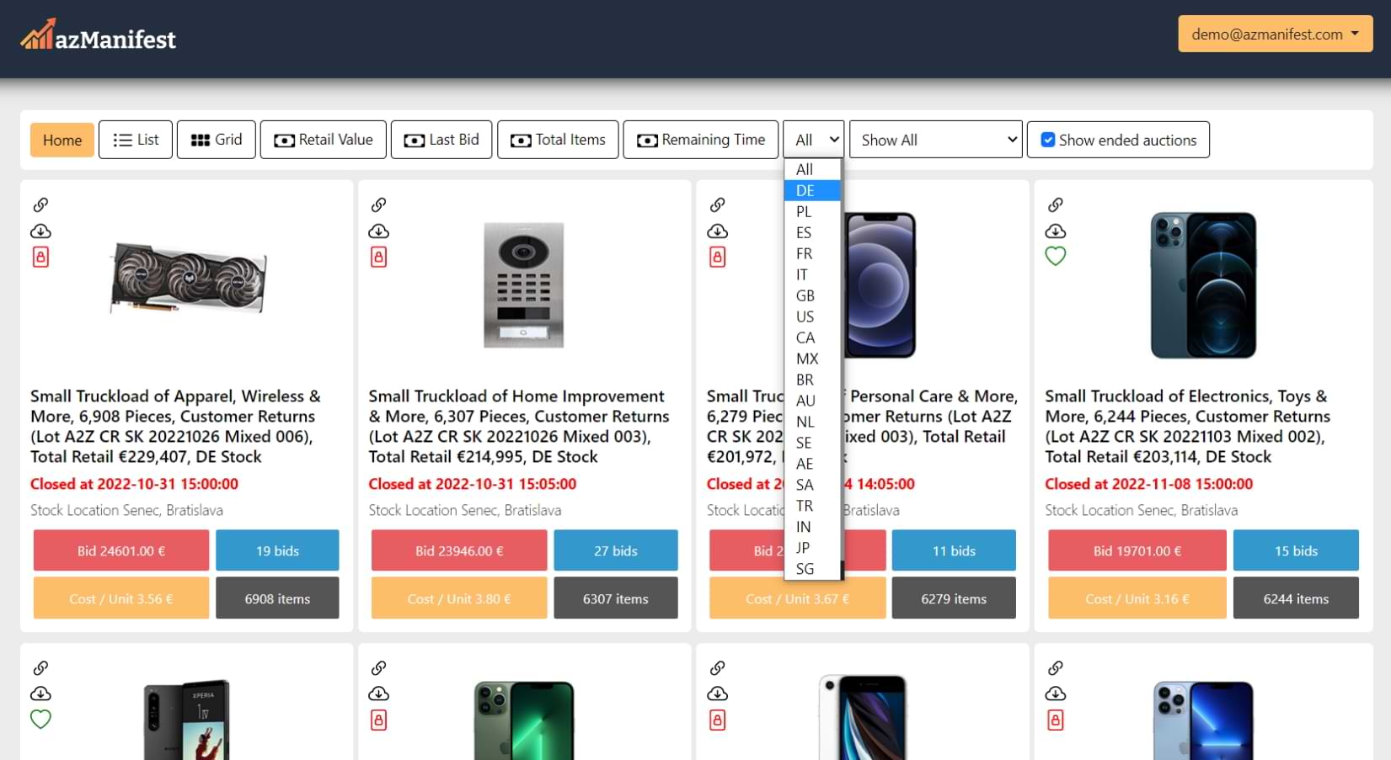Open the blue iPhone 12 Pro product image
The height and width of the screenshot is (760, 1391).
[1202, 284]
